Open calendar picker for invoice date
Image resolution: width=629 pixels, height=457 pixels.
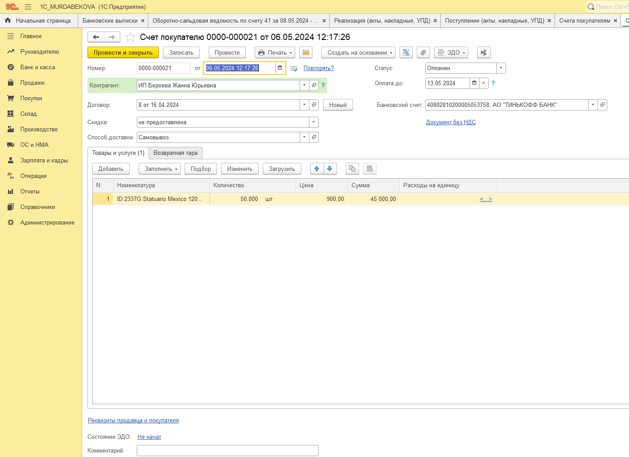[280, 68]
